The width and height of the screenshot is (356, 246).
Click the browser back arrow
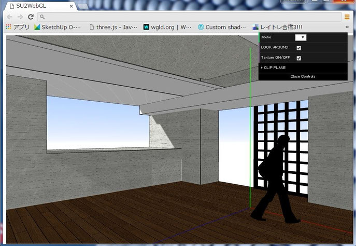coord(9,17)
